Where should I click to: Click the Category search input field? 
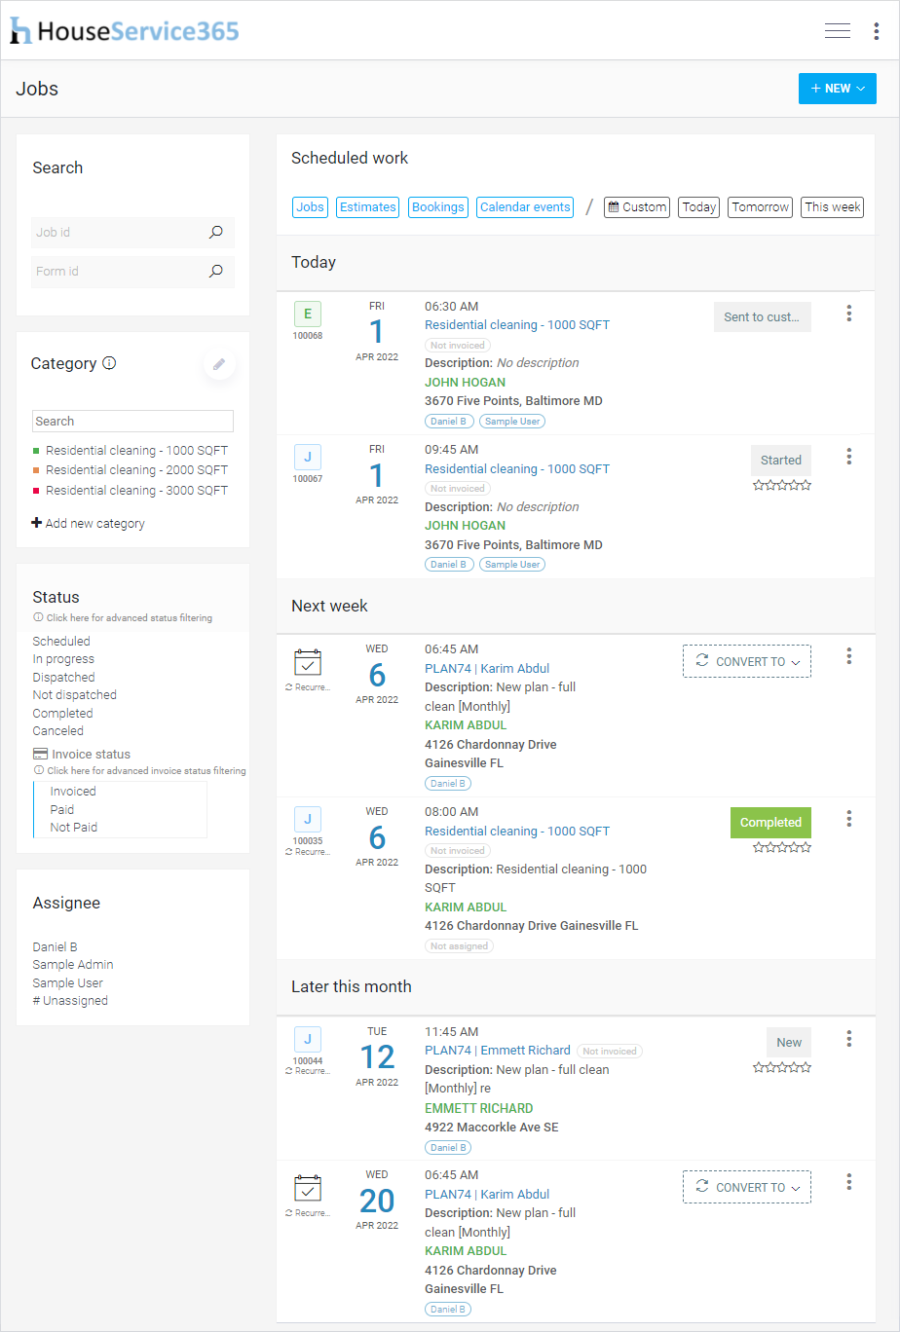(x=132, y=422)
